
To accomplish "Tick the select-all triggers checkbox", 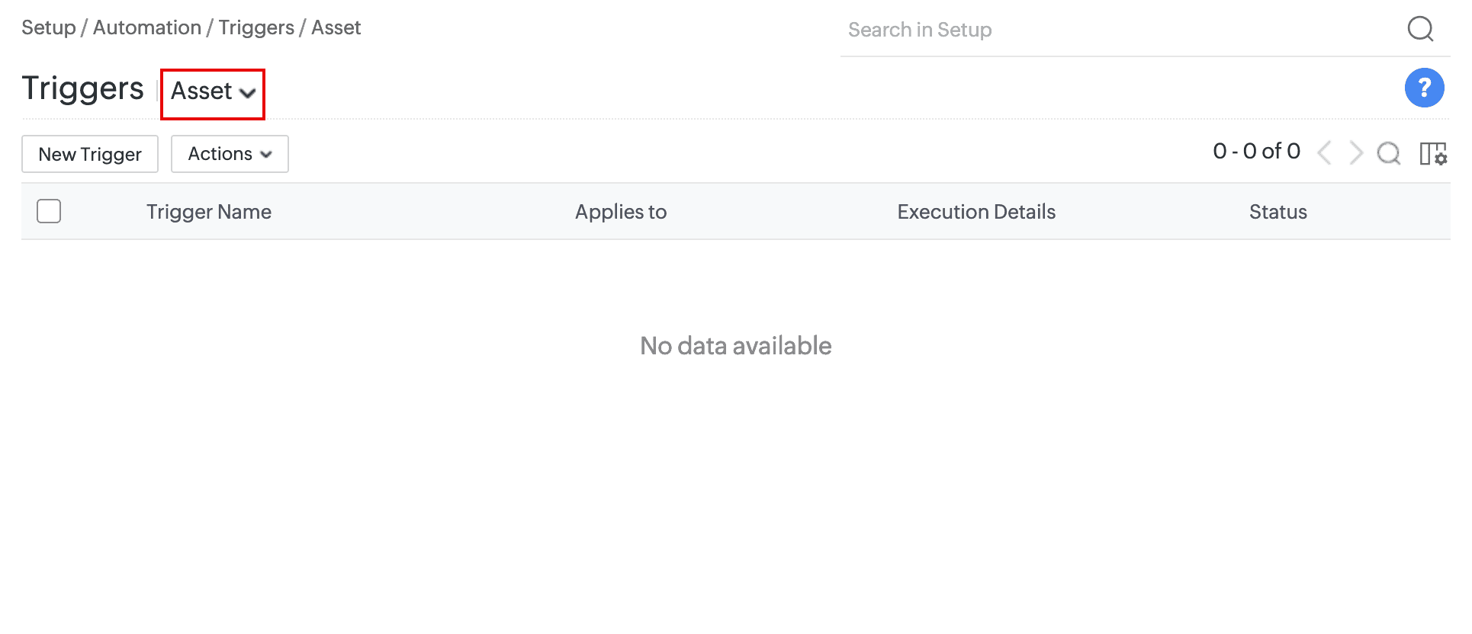I will tap(49, 211).
